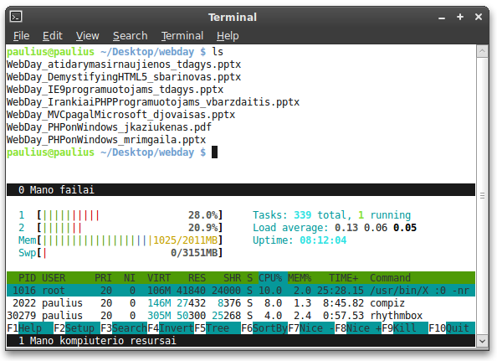The width and height of the screenshot is (497, 361).
Task: Click the scrollbar grip handle
Action: coord(482,196)
